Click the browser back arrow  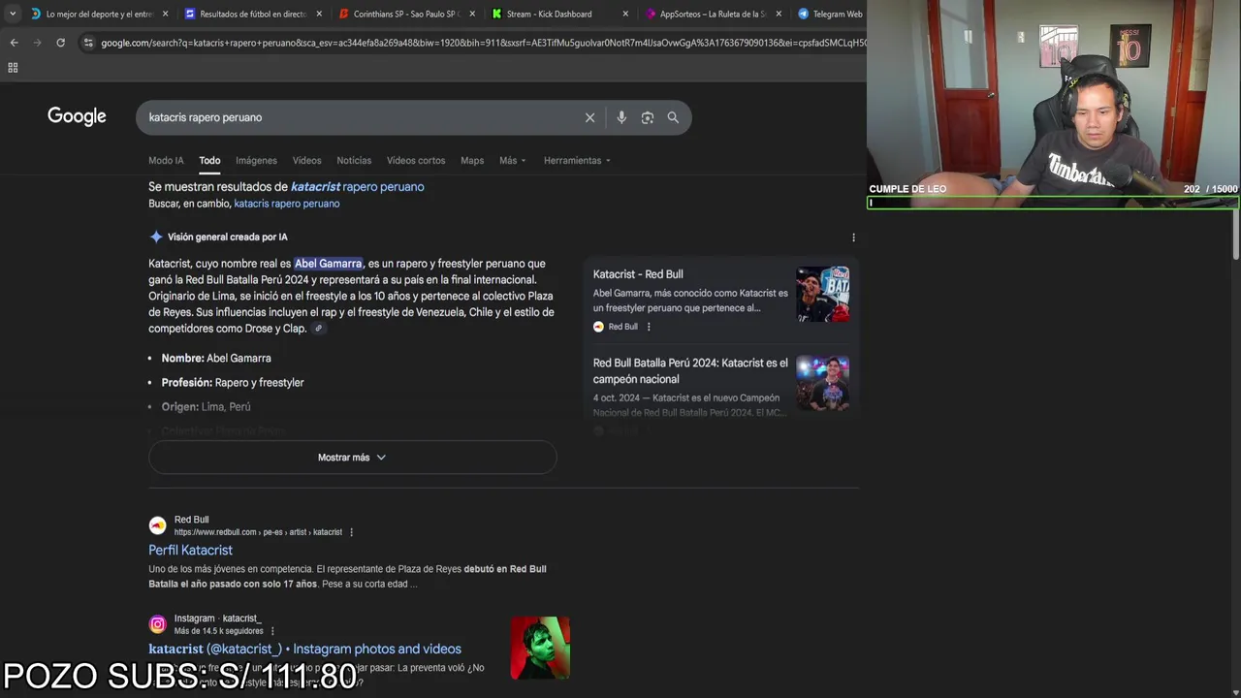pos(14,43)
